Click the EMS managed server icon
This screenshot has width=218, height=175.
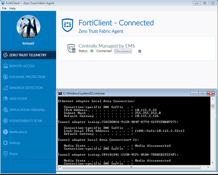point(72,48)
